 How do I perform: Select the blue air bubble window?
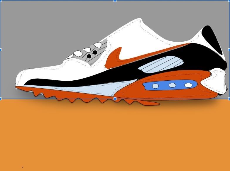click(x=170, y=85)
